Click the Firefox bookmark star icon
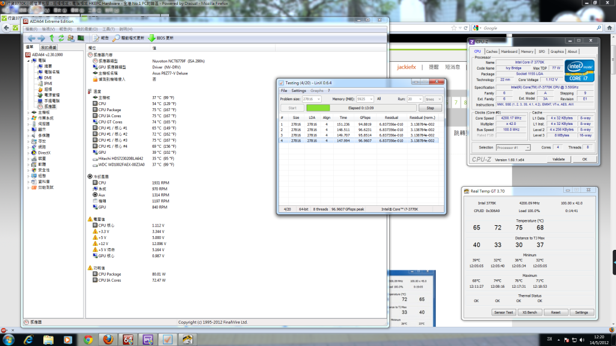The width and height of the screenshot is (616, 346). [x=454, y=28]
